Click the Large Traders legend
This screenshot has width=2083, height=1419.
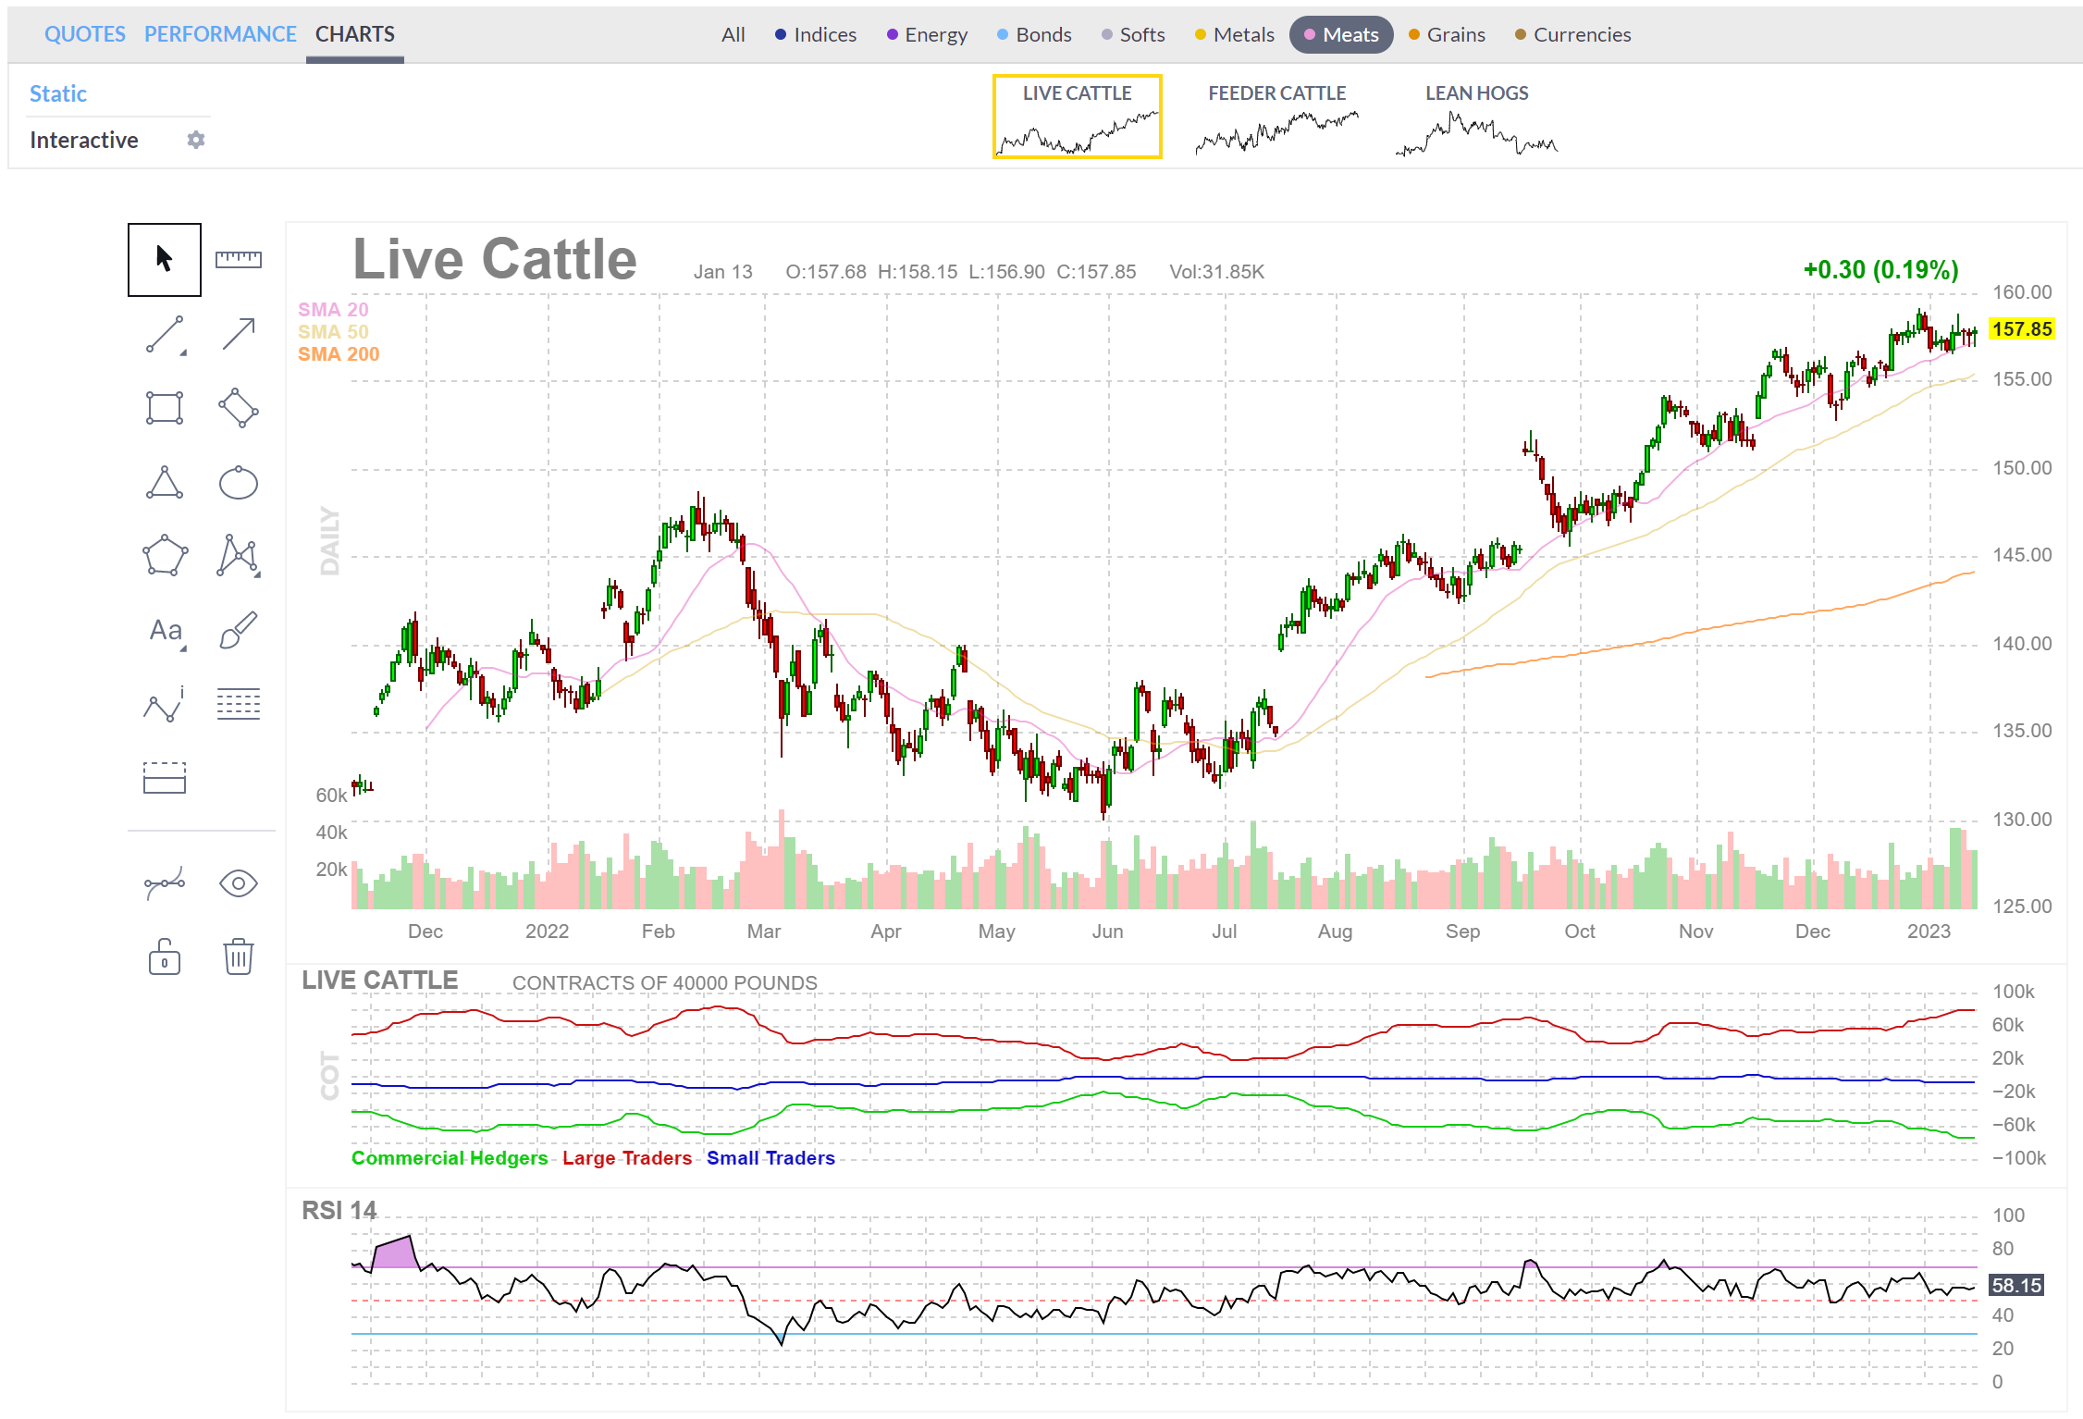point(627,1158)
